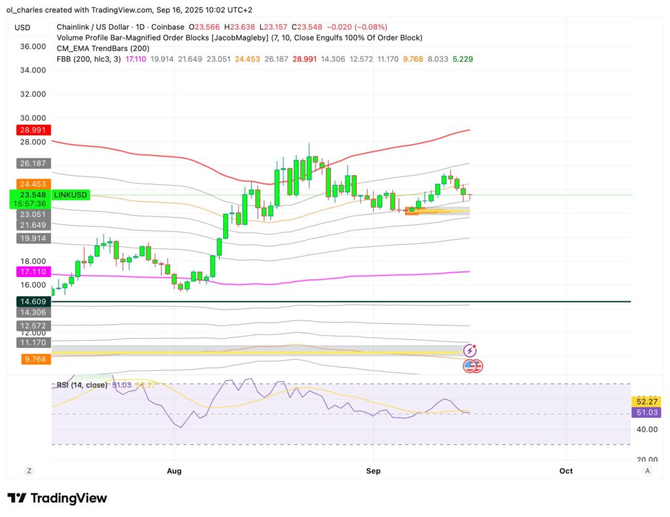Select the Volume Profile Bar-Magnified Order Blocks legend
Viewport: 670px width, 517px height.
[239, 38]
